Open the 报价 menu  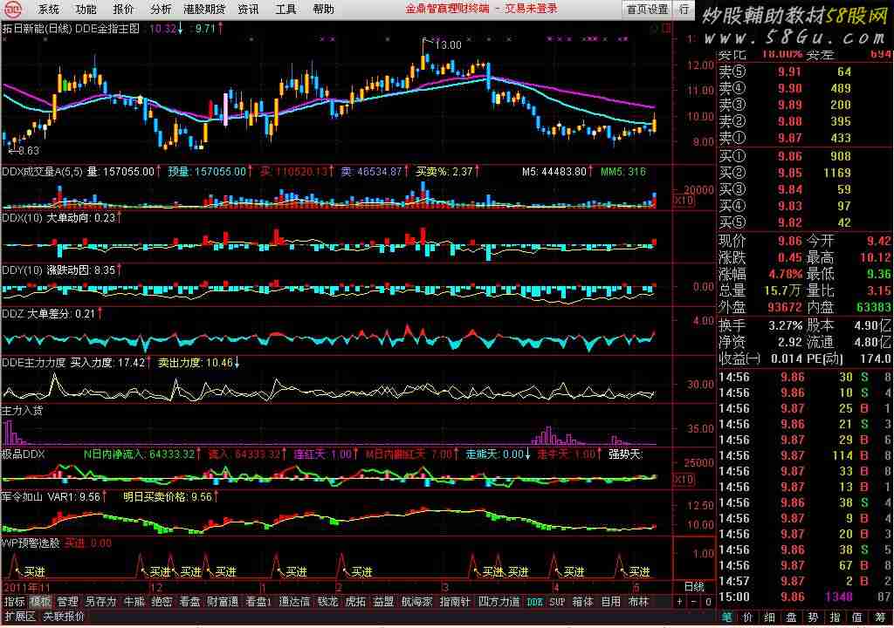[123, 10]
